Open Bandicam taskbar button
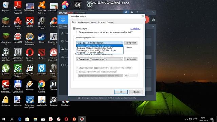The height and width of the screenshot is (122, 217). tap(82, 119)
